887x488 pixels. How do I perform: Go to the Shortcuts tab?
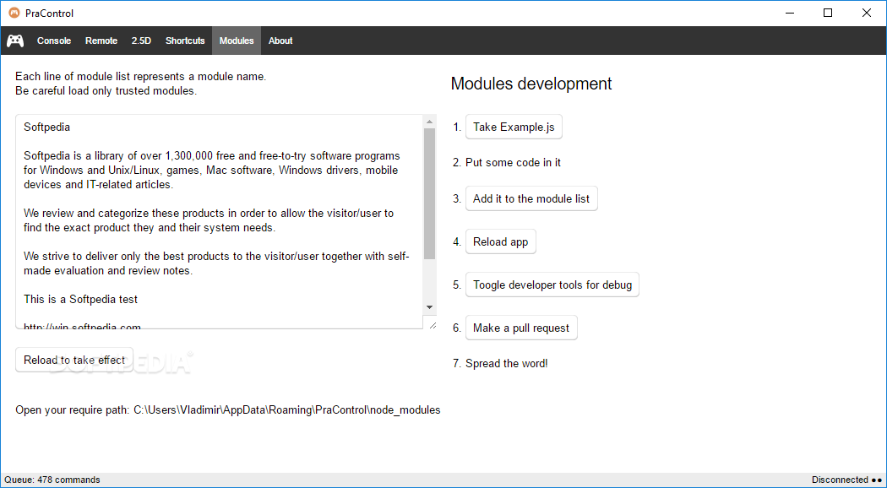[185, 41]
